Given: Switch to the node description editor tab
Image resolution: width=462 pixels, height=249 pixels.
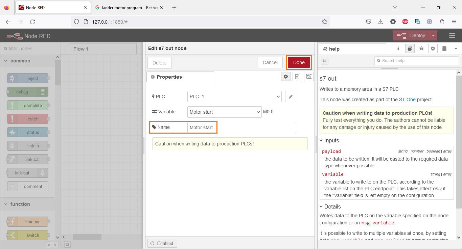Looking at the screenshot, I should click(x=297, y=77).
